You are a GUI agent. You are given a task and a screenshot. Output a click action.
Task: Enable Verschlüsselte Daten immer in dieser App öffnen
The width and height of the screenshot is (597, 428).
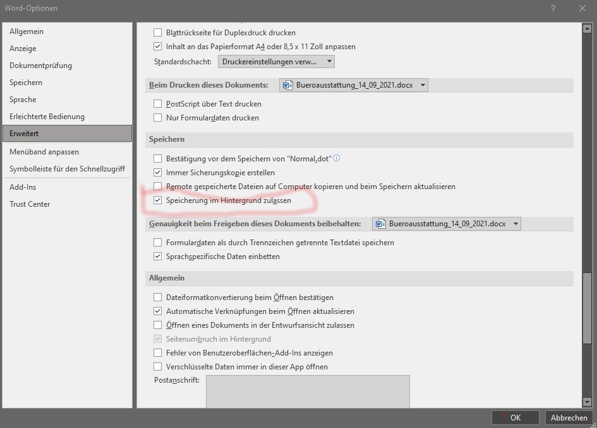[158, 366]
